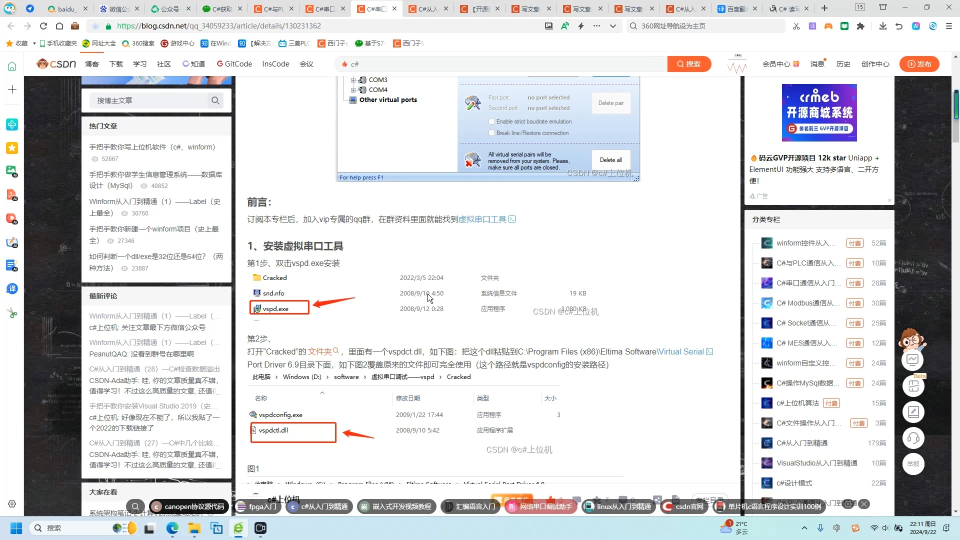
Task: Open the 虚拟串口工具 link in the article
Action: point(482,218)
